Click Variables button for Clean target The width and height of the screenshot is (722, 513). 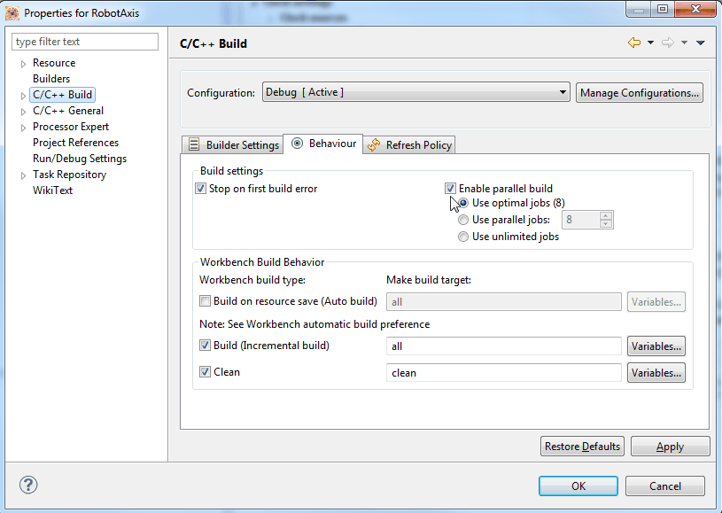656,373
